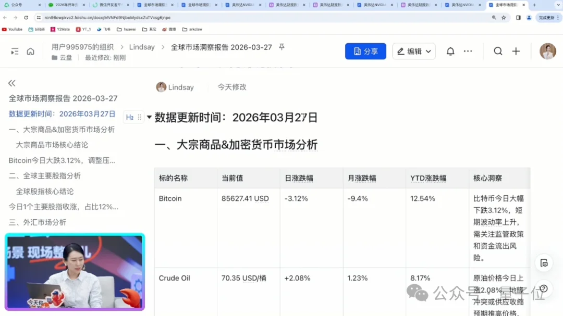Viewport: 563px width, 316px height.
Task: Create new content with the plus icon
Action: 516,51
